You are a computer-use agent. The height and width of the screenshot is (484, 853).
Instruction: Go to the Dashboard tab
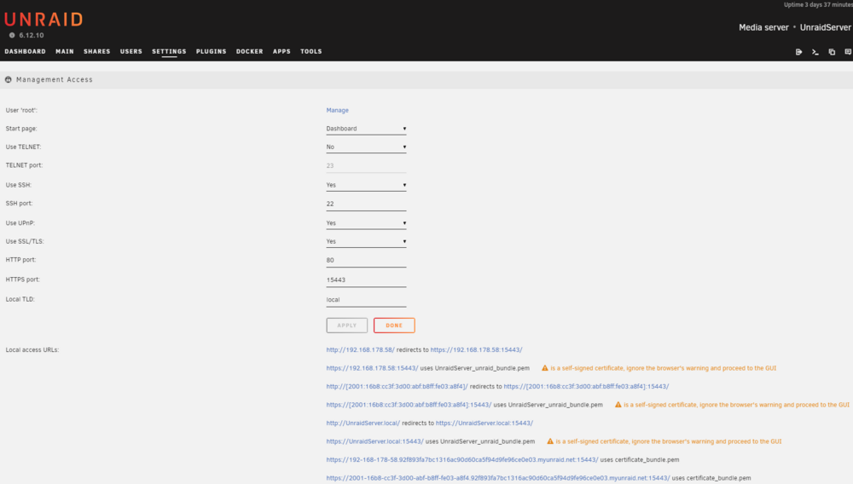coord(25,52)
